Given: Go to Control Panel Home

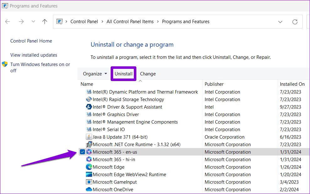Looking at the screenshot, I should [31, 41].
